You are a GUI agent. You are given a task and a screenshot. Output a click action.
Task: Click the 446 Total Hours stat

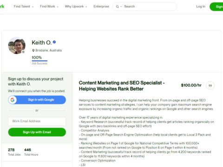pyautogui.click(x=31, y=152)
